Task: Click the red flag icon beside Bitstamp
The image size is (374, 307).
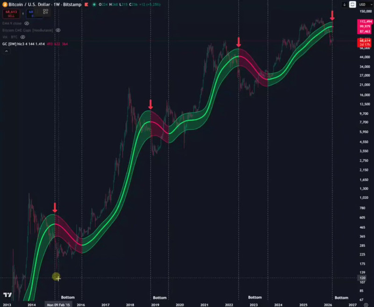Action: pyautogui.click(x=86, y=5)
